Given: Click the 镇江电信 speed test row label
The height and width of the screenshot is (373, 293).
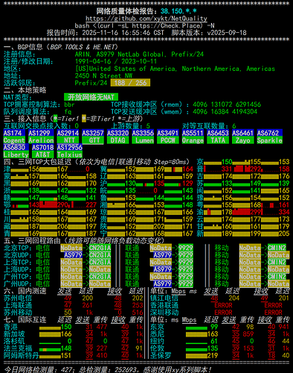Looking at the screenshot, I should tap(164, 298).
